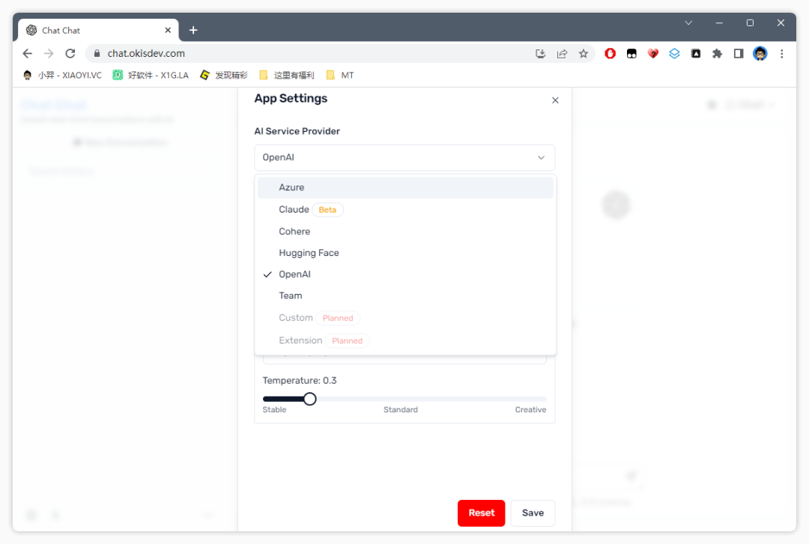Choose Claude Beta provider option
The height and width of the screenshot is (544, 809).
(405, 210)
